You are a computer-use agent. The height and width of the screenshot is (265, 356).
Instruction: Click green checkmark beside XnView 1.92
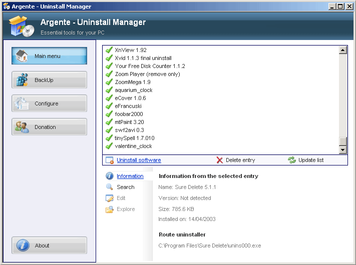pyautogui.click(x=109, y=50)
